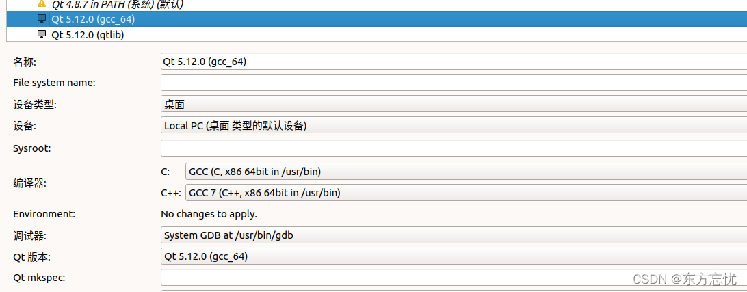Click monitor icon of Qt 5.12.0 (qtlib) kit

click(x=42, y=34)
